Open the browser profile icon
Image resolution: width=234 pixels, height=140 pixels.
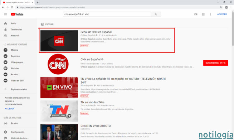point(227,7)
